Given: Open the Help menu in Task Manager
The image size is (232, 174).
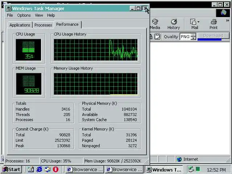Looking at the screenshot, I should point(51,15).
